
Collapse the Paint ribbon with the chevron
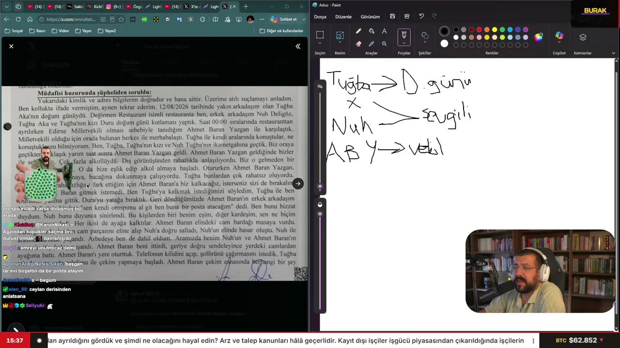(x=613, y=53)
